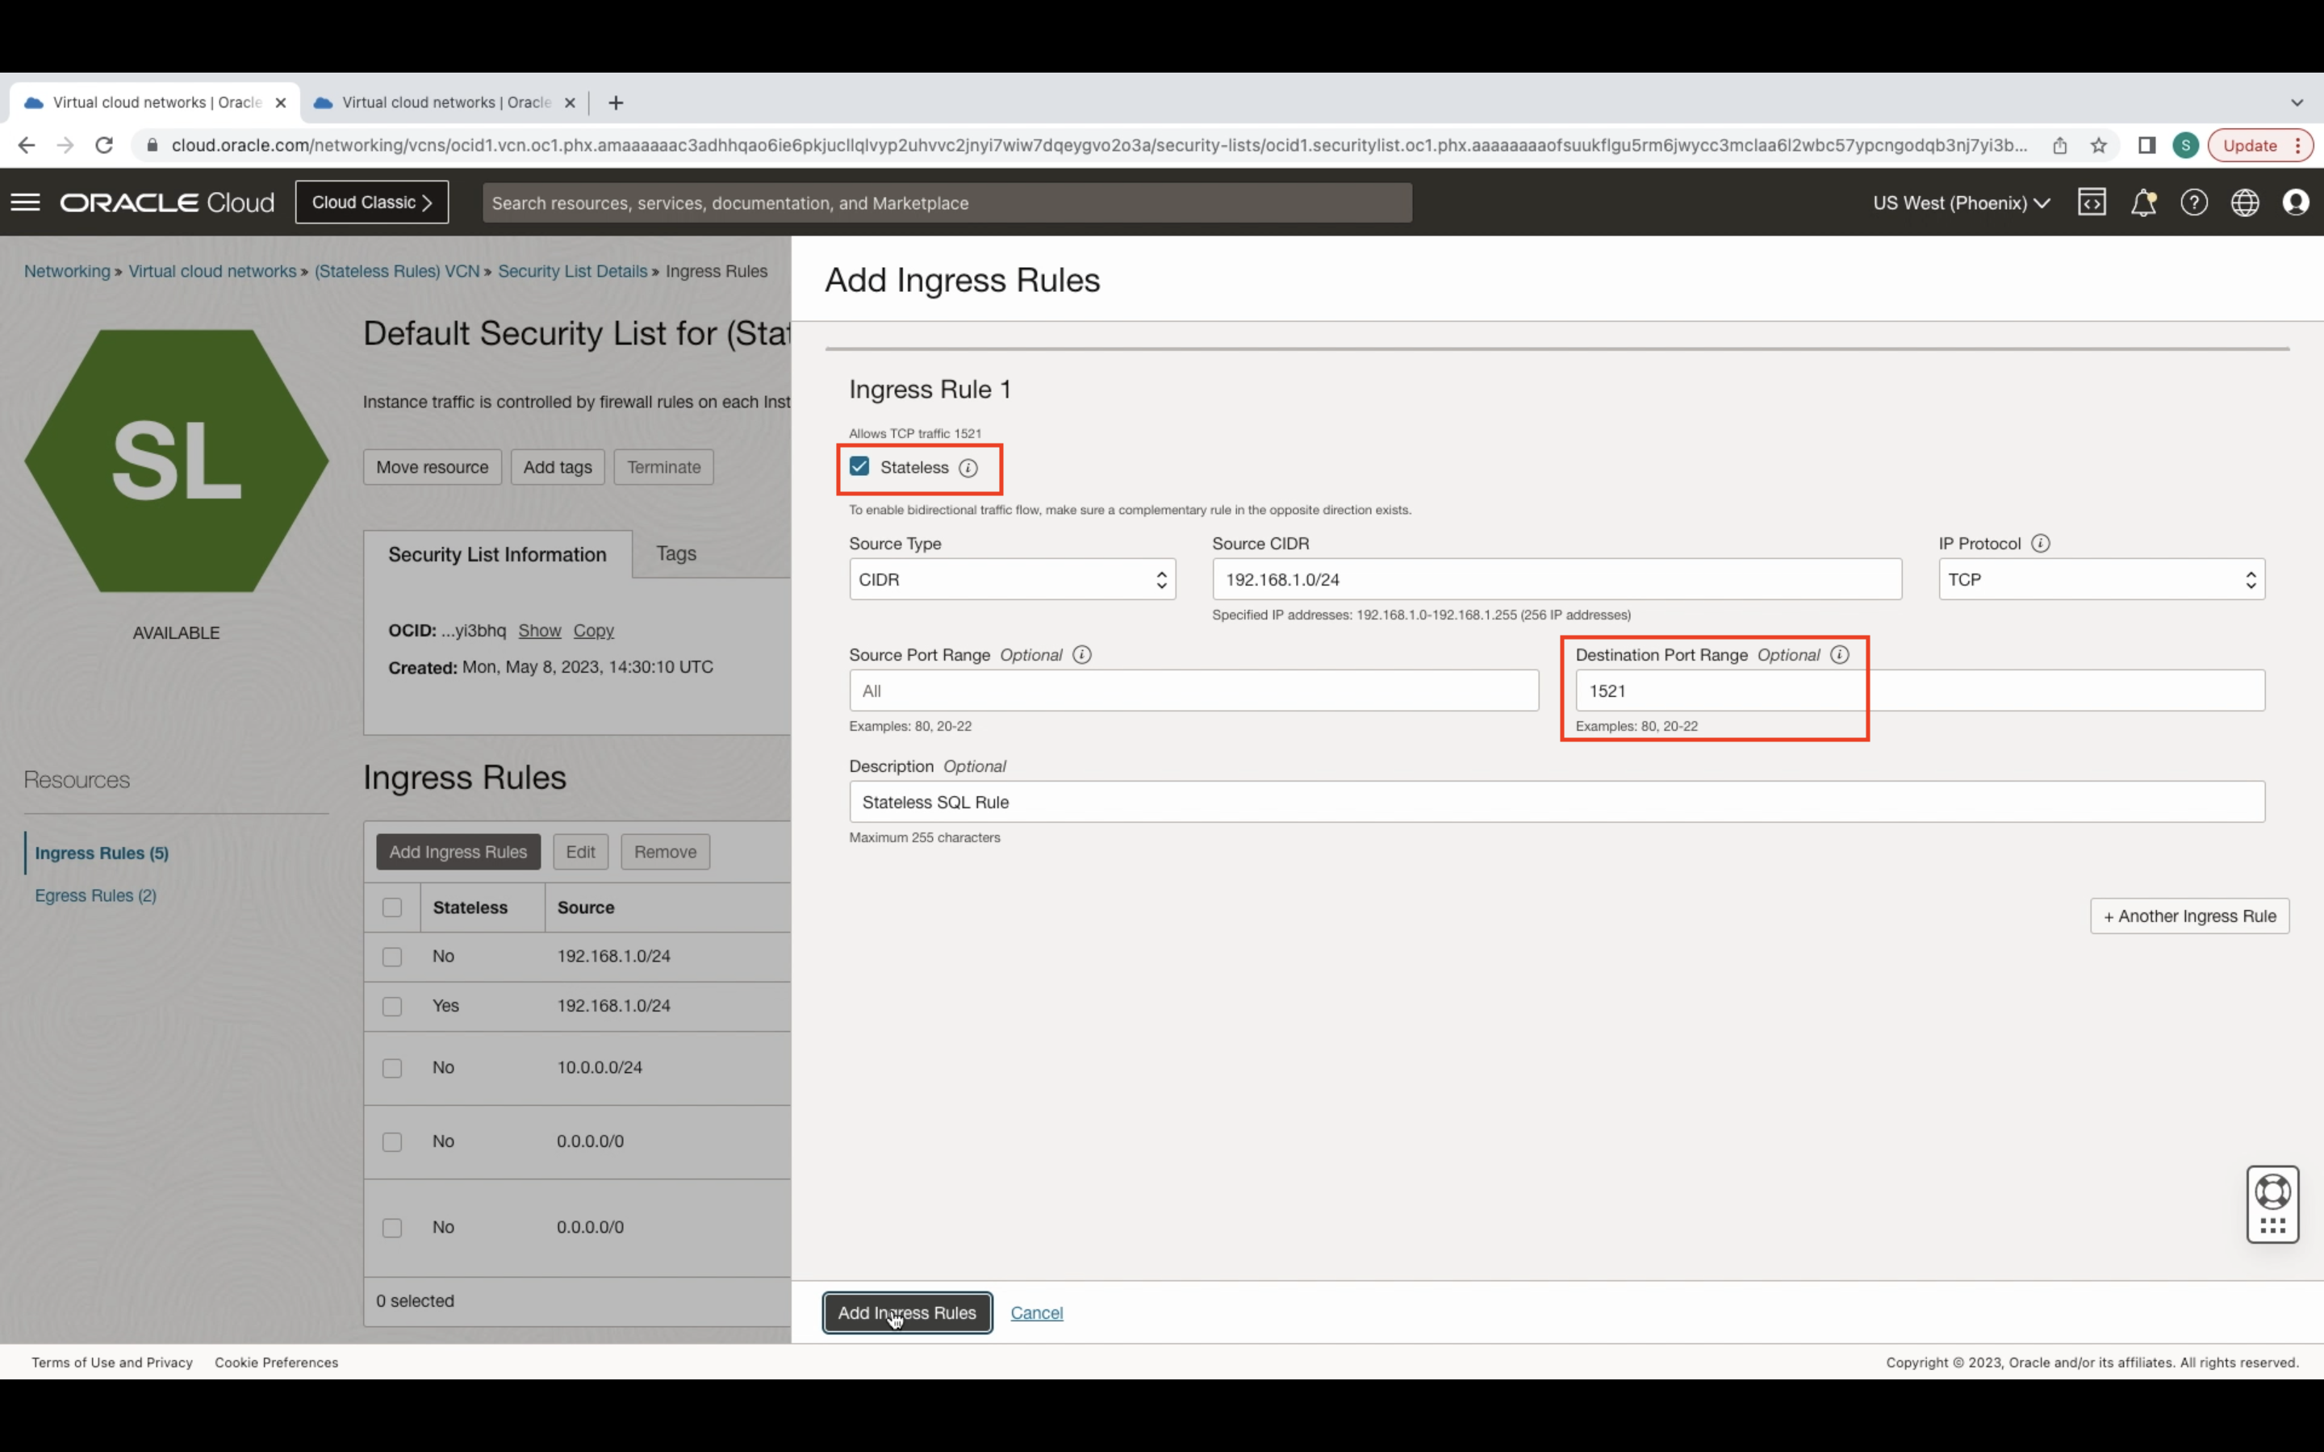Open Egress Rules (2) in Resources
The height and width of the screenshot is (1452, 2324).
tap(95, 895)
